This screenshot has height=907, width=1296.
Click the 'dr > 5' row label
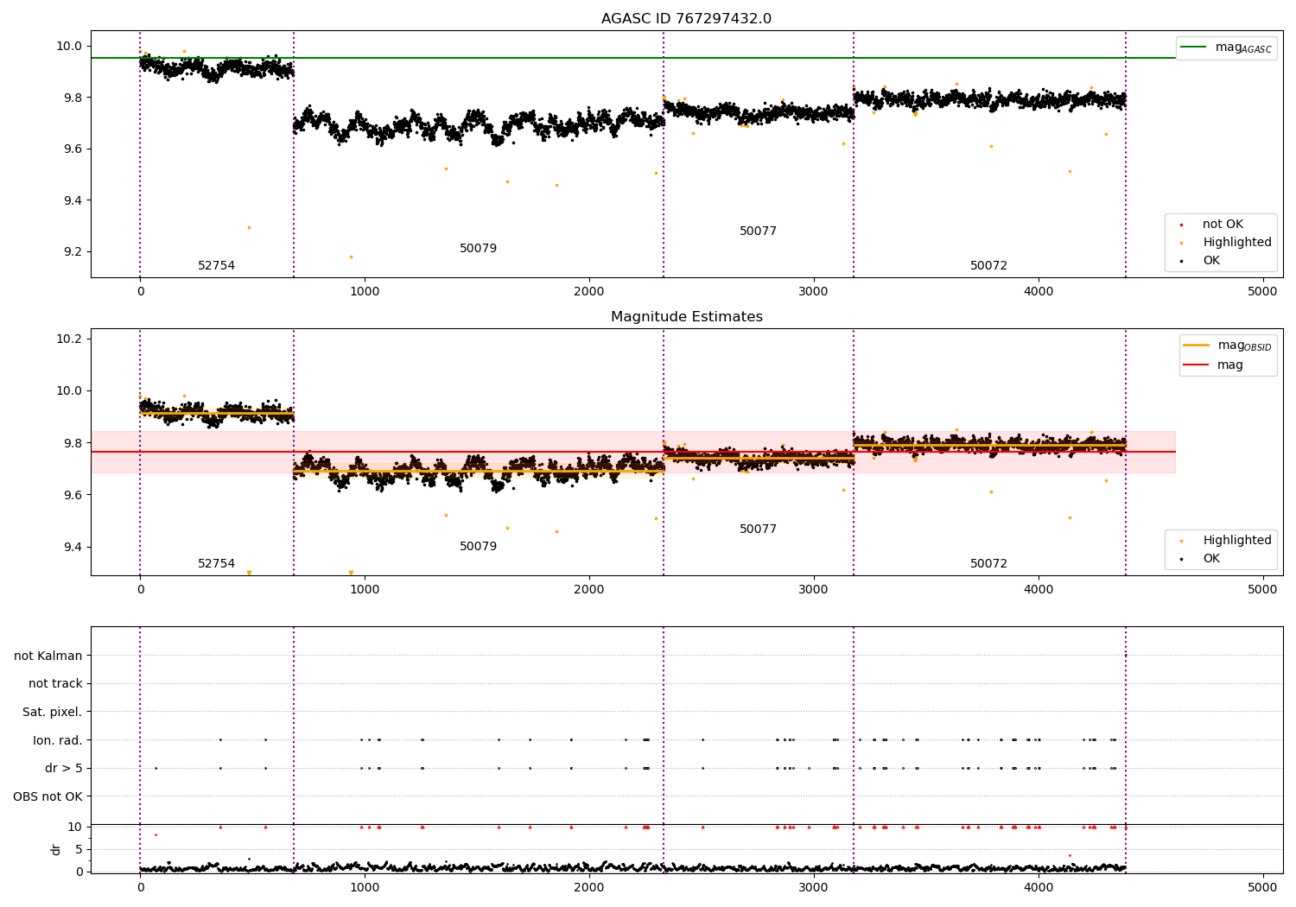(64, 769)
